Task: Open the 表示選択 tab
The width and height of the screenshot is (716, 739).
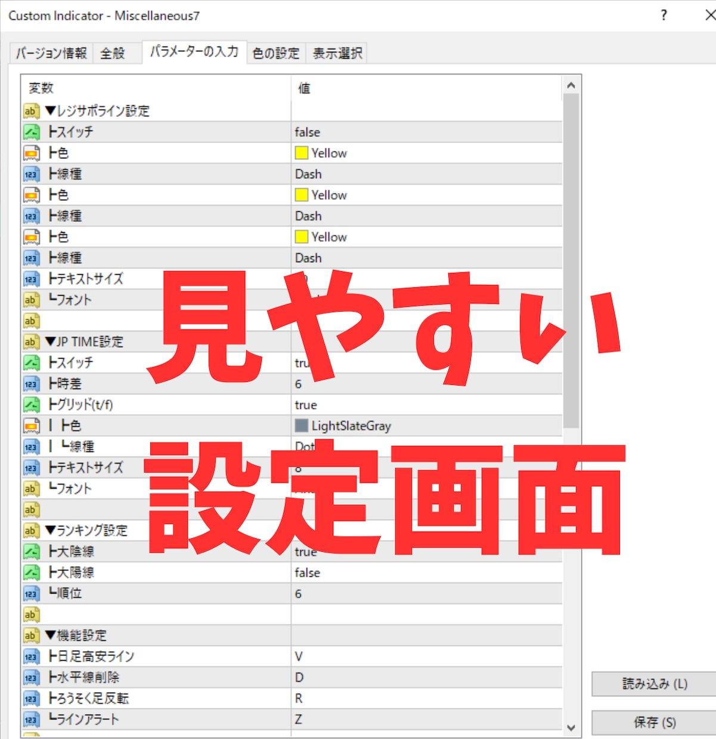Action: click(x=337, y=53)
